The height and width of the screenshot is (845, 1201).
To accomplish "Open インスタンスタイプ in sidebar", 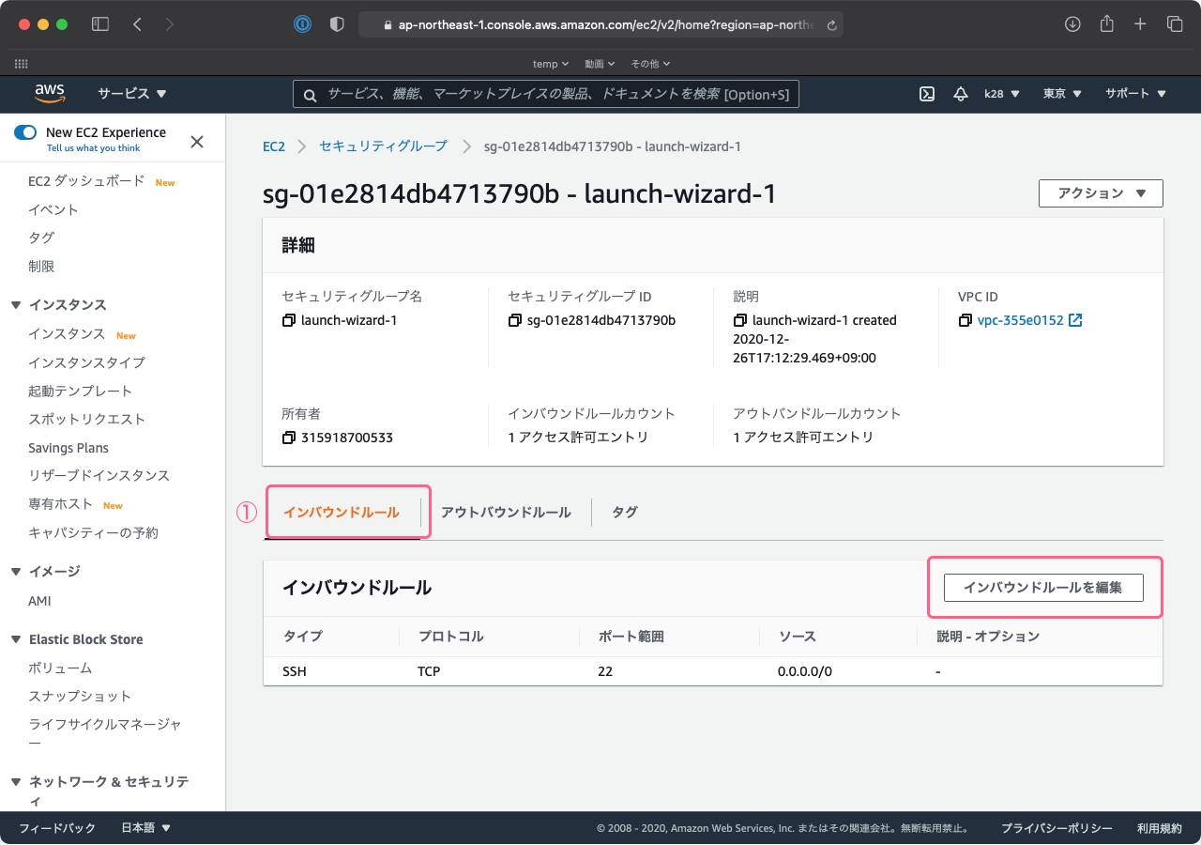I will pos(86,362).
